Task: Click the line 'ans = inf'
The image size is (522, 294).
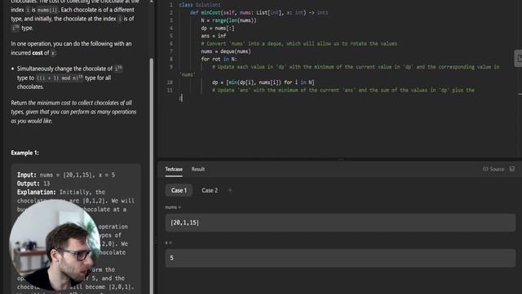Action: click(214, 36)
